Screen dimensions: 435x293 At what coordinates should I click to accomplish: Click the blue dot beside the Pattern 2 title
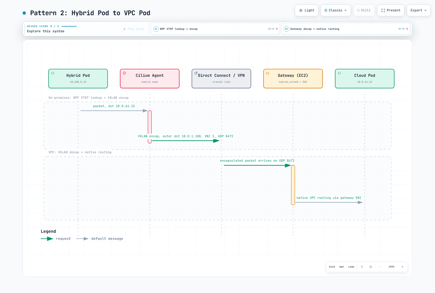[x=24, y=13]
